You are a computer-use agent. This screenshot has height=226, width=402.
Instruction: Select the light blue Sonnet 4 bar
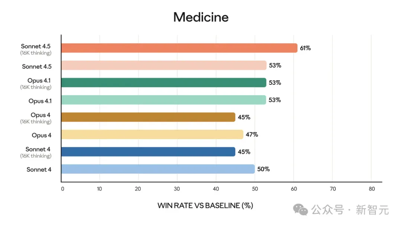click(158, 169)
